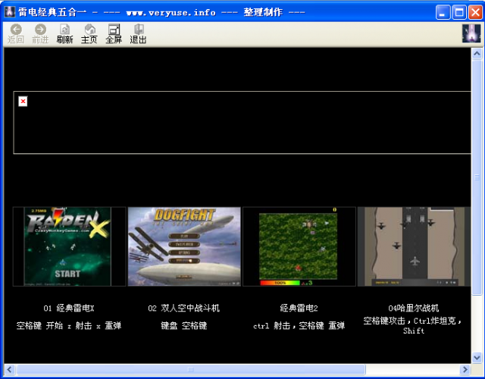485x379 pixels.
Task: Click the 04哈里尔战机 title text
Action: 414,309
